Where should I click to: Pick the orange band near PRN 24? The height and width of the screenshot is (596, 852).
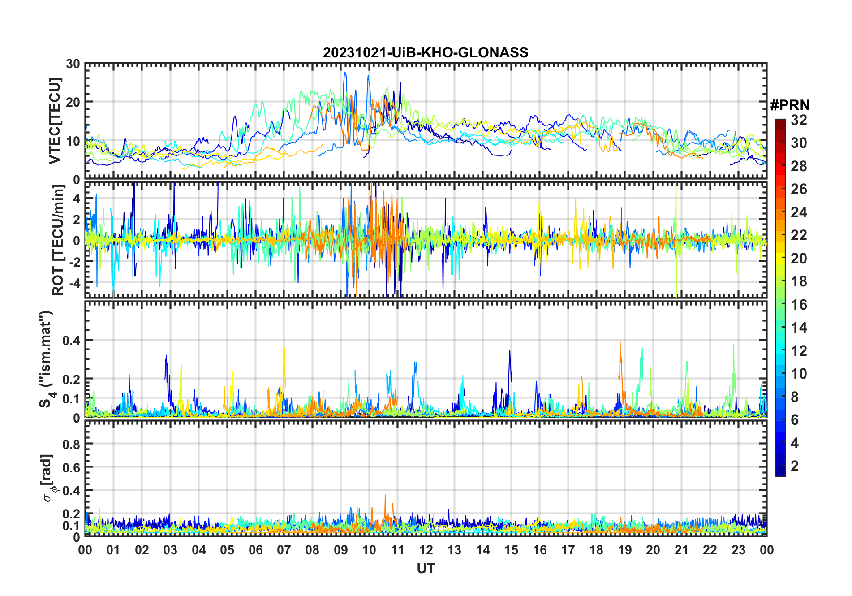point(780,212)
